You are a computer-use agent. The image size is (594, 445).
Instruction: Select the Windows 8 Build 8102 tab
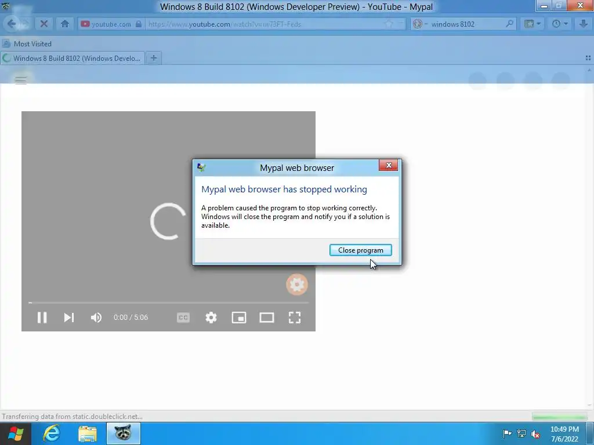(73, 59)
